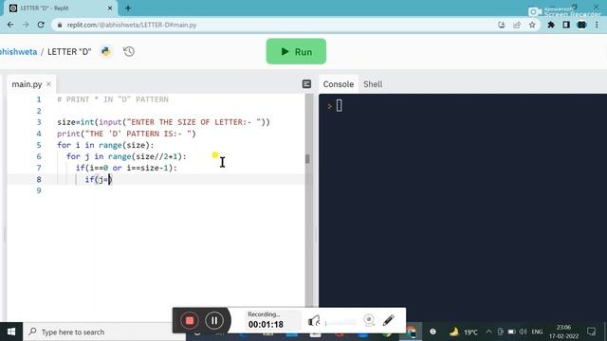Place cursor on line 4 print statement
This screenshot has width=607, height=341.
tap(126, 134)
